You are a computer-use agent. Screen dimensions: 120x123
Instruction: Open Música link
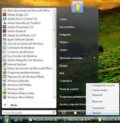[x=64, y=42]
